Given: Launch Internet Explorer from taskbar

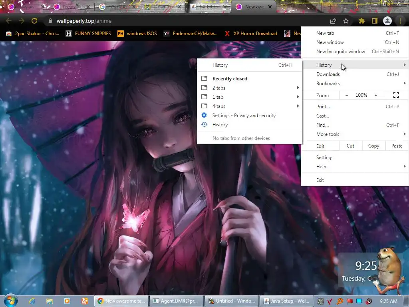Looking at the screenshot, I should [x=32, y=301].
